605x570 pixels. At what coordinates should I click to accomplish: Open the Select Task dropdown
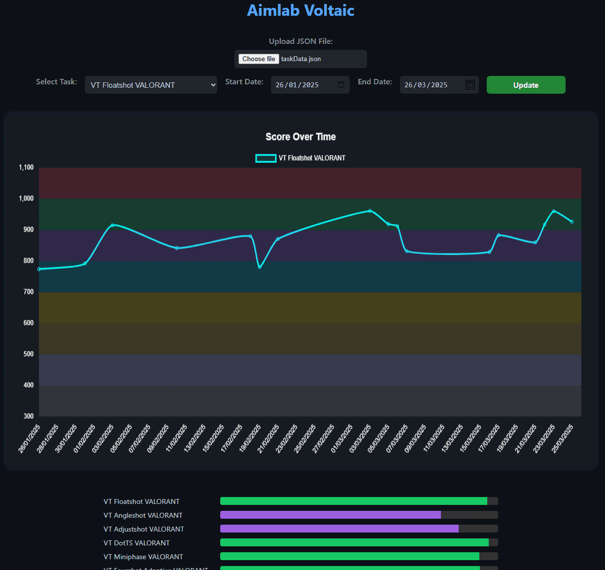point(151,85)
